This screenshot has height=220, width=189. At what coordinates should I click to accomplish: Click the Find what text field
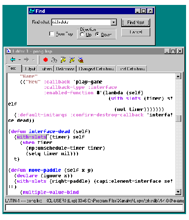(81, 22)
